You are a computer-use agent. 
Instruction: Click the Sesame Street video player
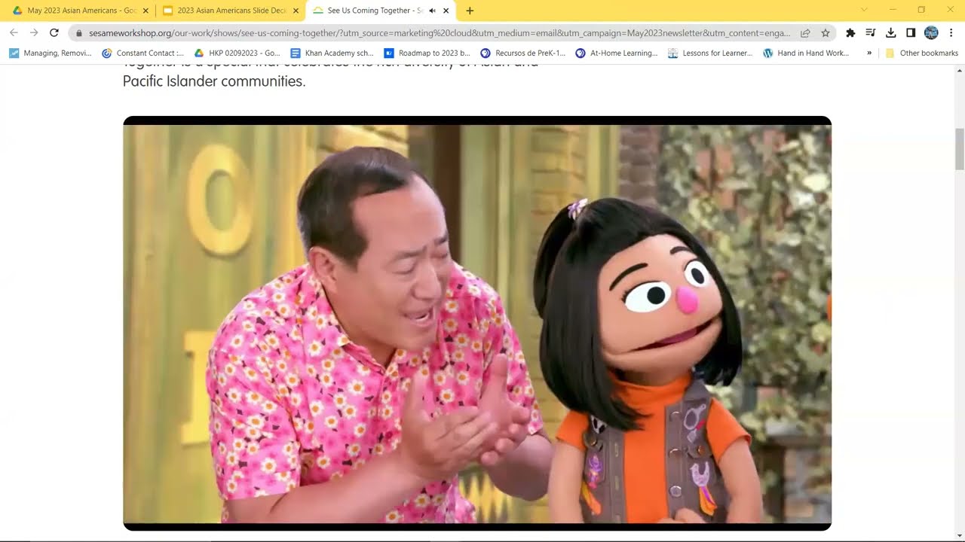point(477,324)
